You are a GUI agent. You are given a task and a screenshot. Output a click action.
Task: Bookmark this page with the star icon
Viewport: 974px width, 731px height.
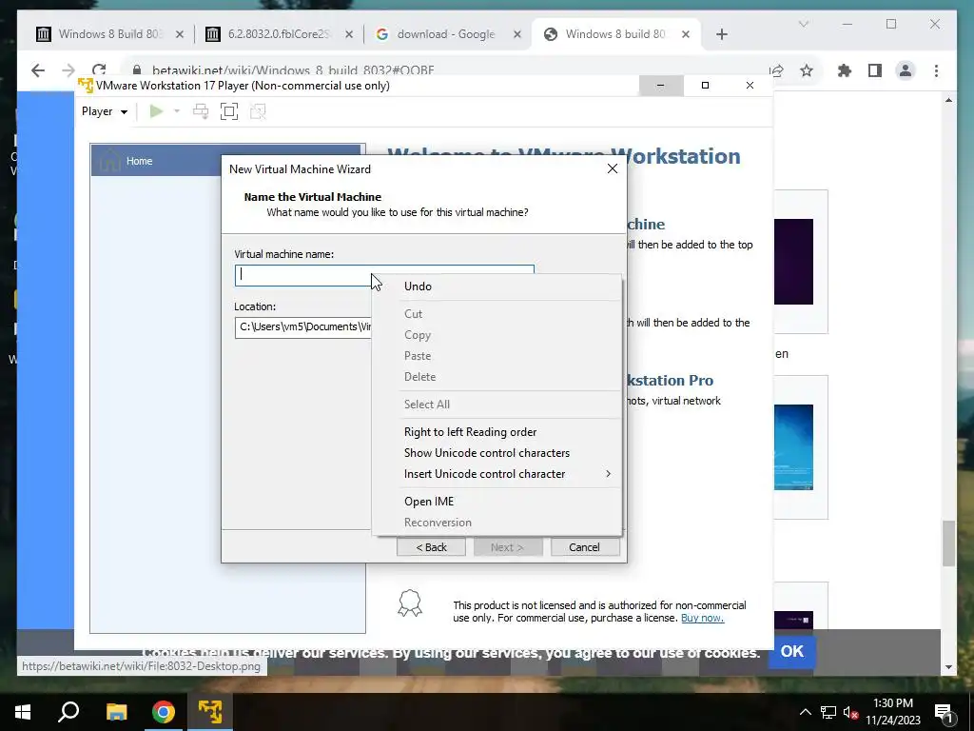[x=807, y=70]
